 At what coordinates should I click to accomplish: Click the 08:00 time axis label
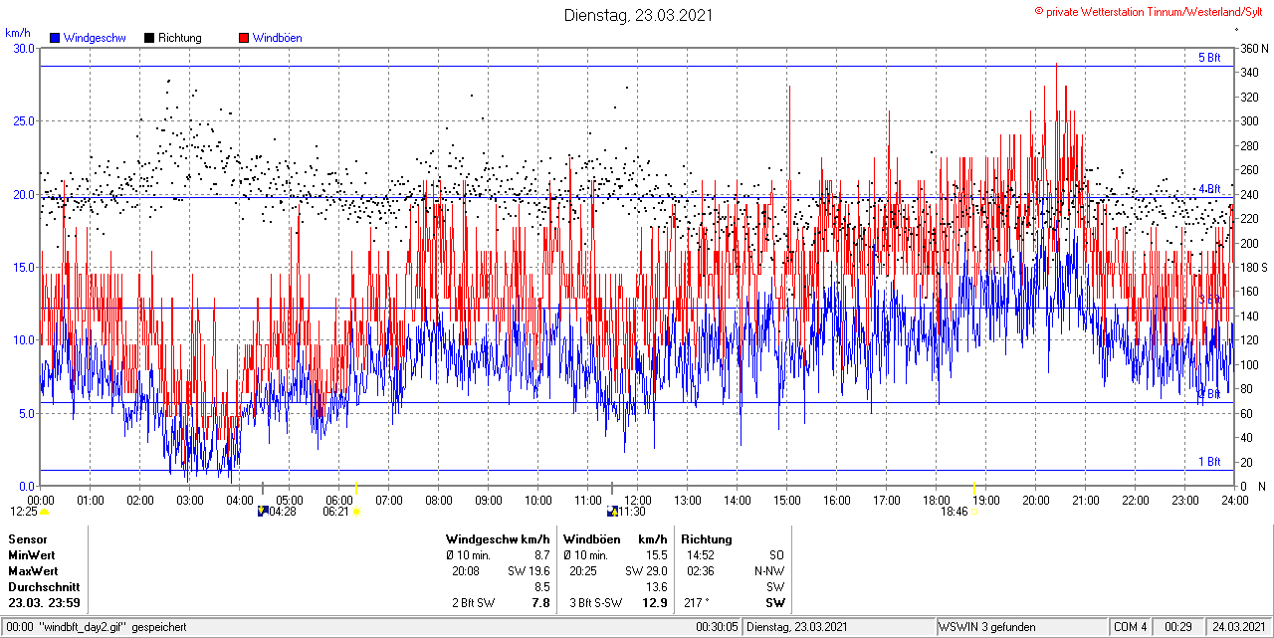pyautogui.click(x=438, y=500)
